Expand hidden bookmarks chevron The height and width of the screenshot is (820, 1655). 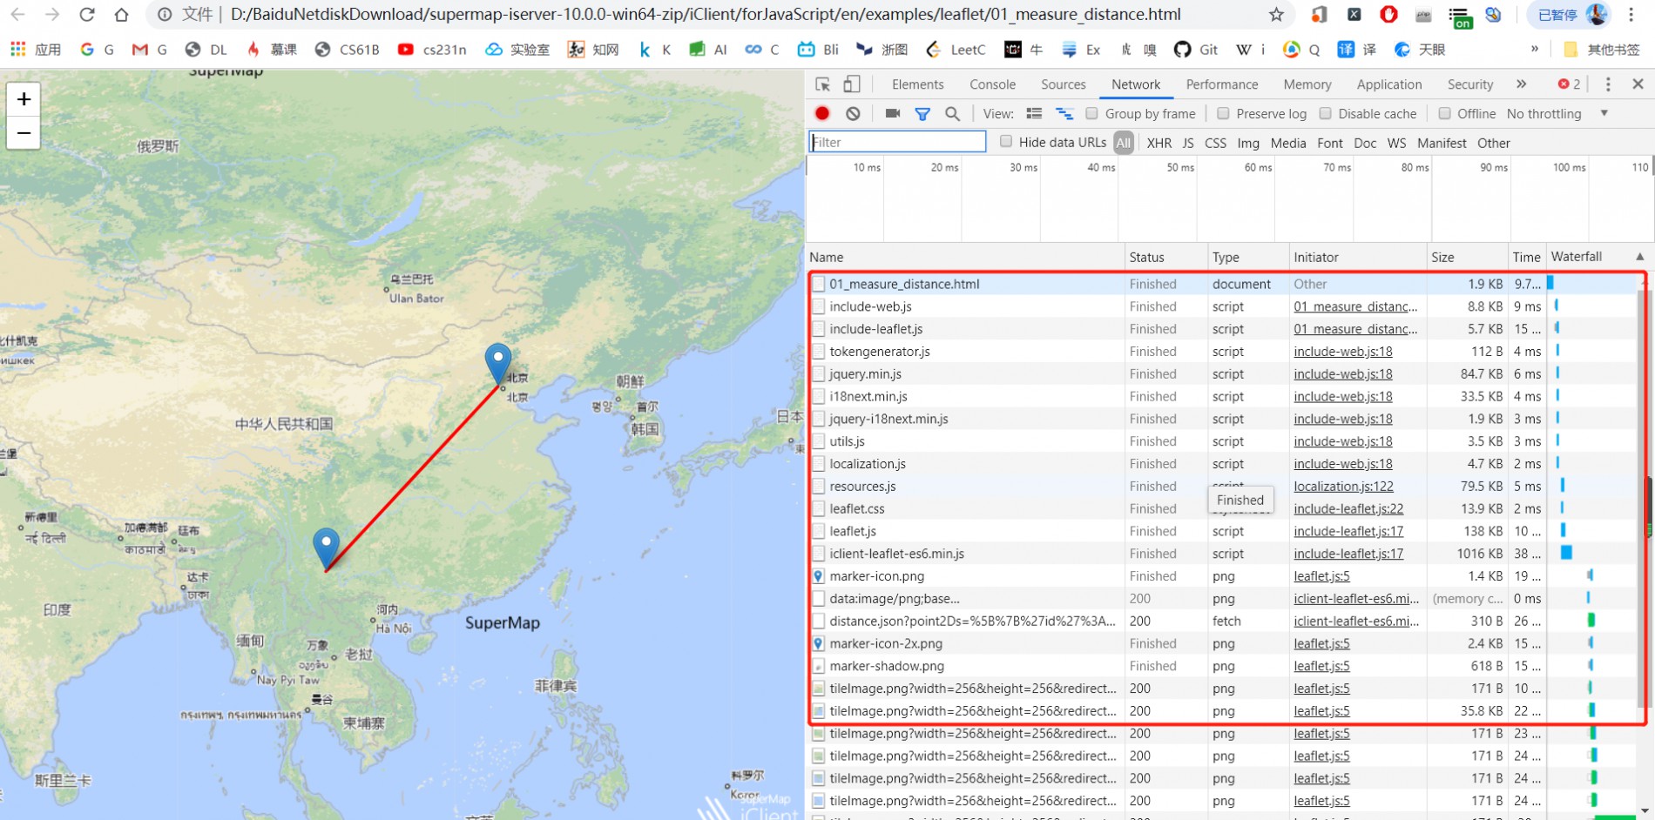coord(1535,50)
